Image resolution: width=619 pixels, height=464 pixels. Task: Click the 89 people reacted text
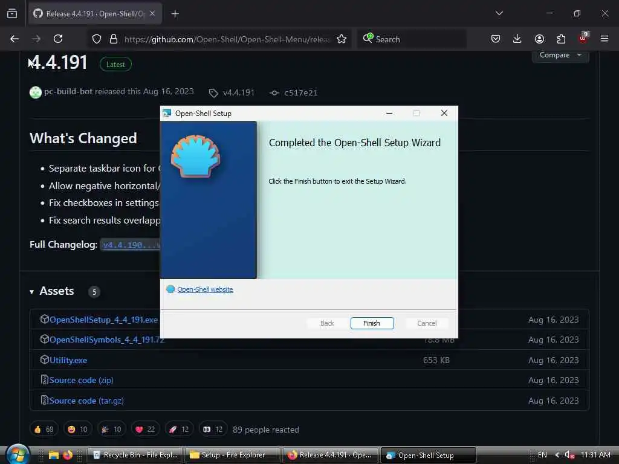[266, 430]
